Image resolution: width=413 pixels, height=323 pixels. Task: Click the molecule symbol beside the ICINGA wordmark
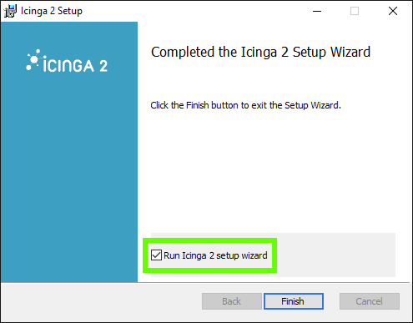(33, 59)
